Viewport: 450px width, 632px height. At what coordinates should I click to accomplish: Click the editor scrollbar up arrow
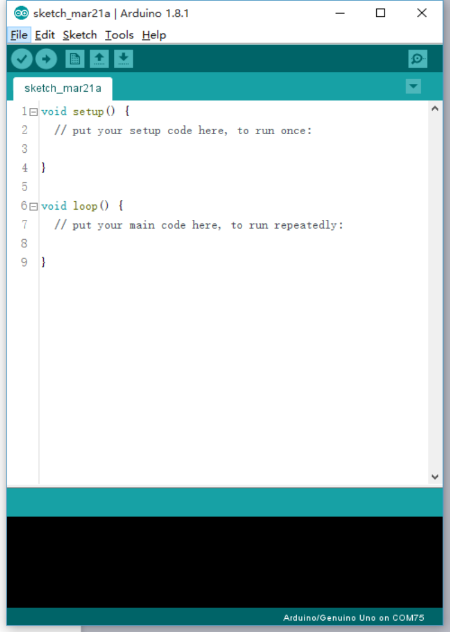pyautogui.click(x=434, y=108)
